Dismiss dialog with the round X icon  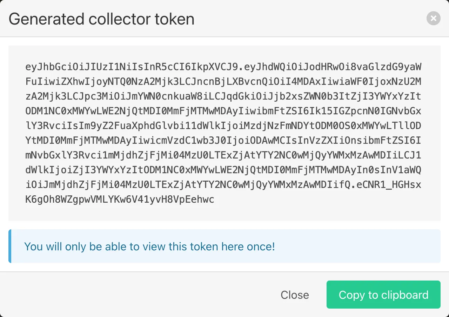[433, 18]
